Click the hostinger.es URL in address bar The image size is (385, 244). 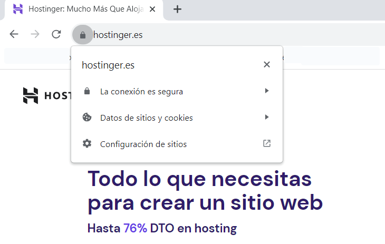(118, 35)
